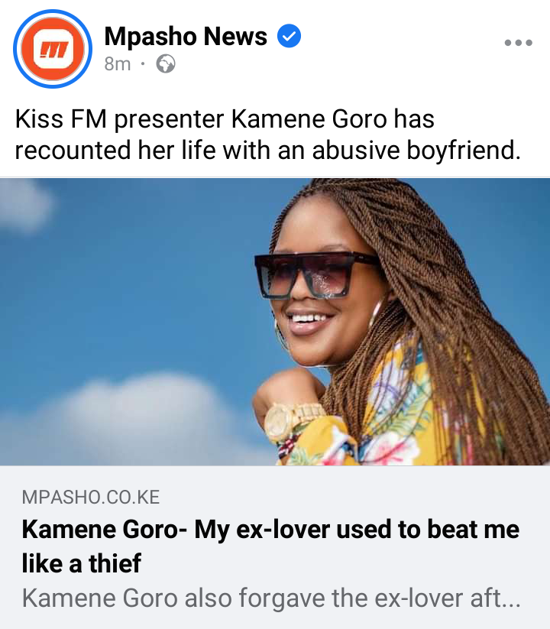
Task: Select the caption text about Kamene Goro
Action: coord(268,135)
